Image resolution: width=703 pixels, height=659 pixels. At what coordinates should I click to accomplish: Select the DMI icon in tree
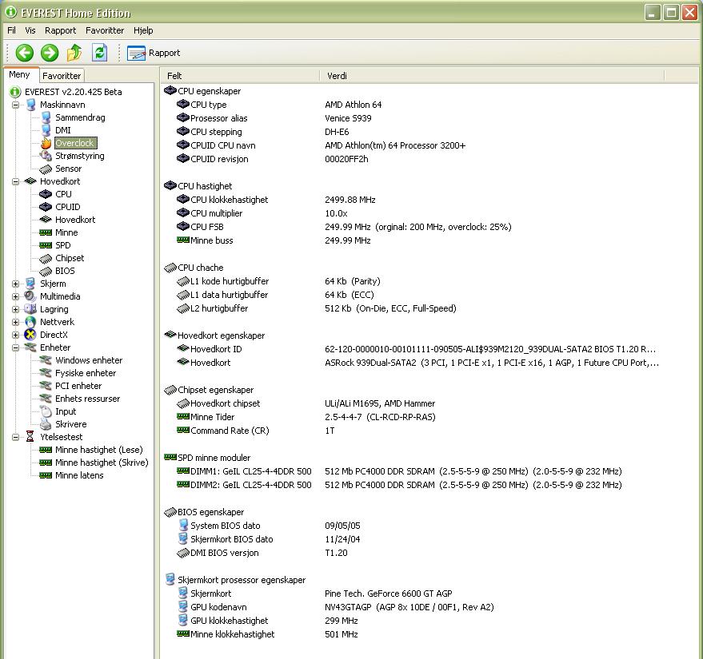click(46, 130)
